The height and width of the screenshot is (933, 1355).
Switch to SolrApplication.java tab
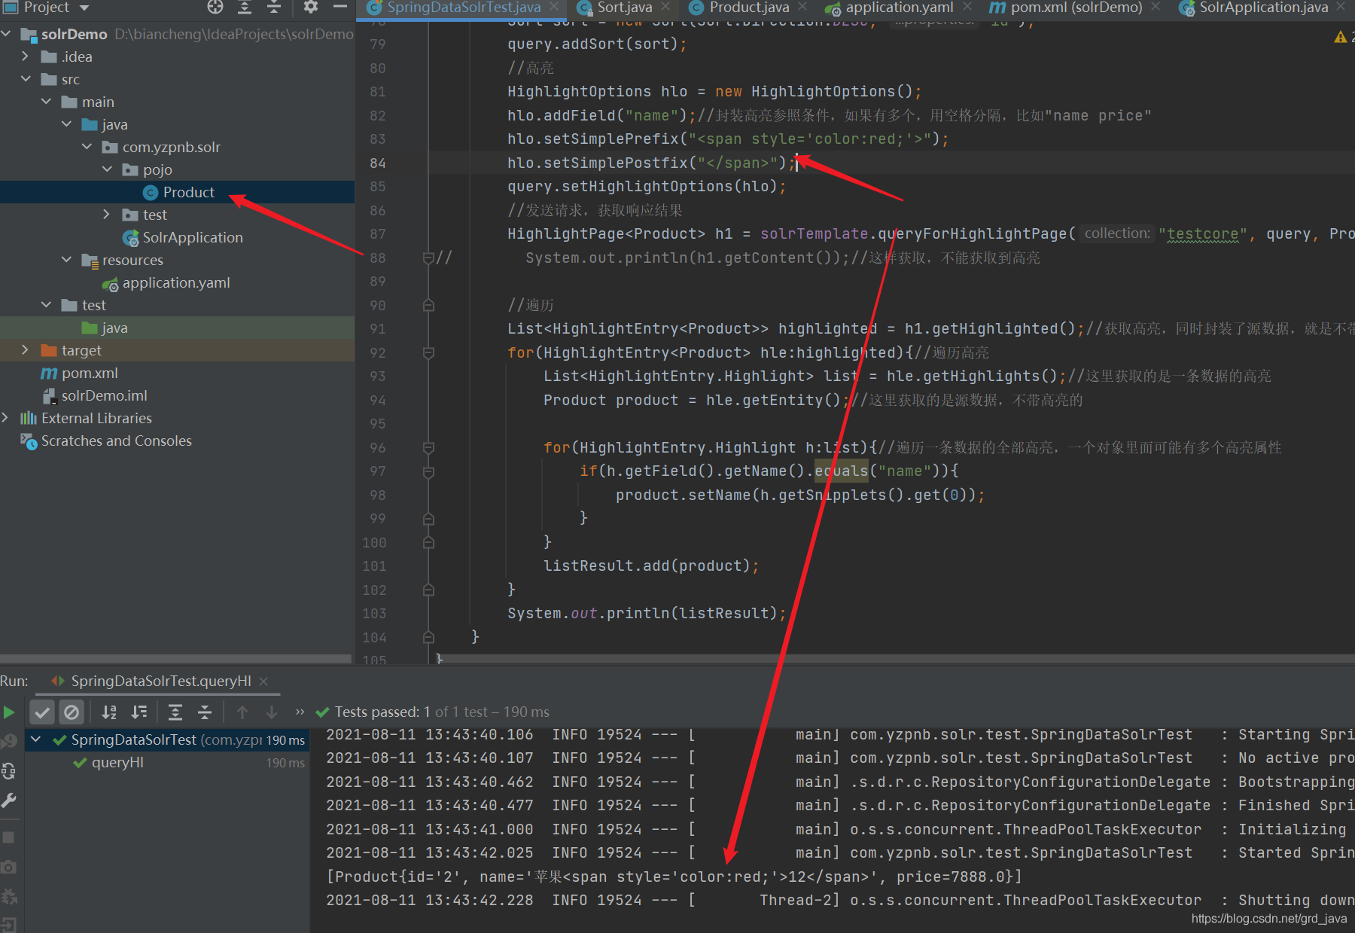[x=1262, y=8]
